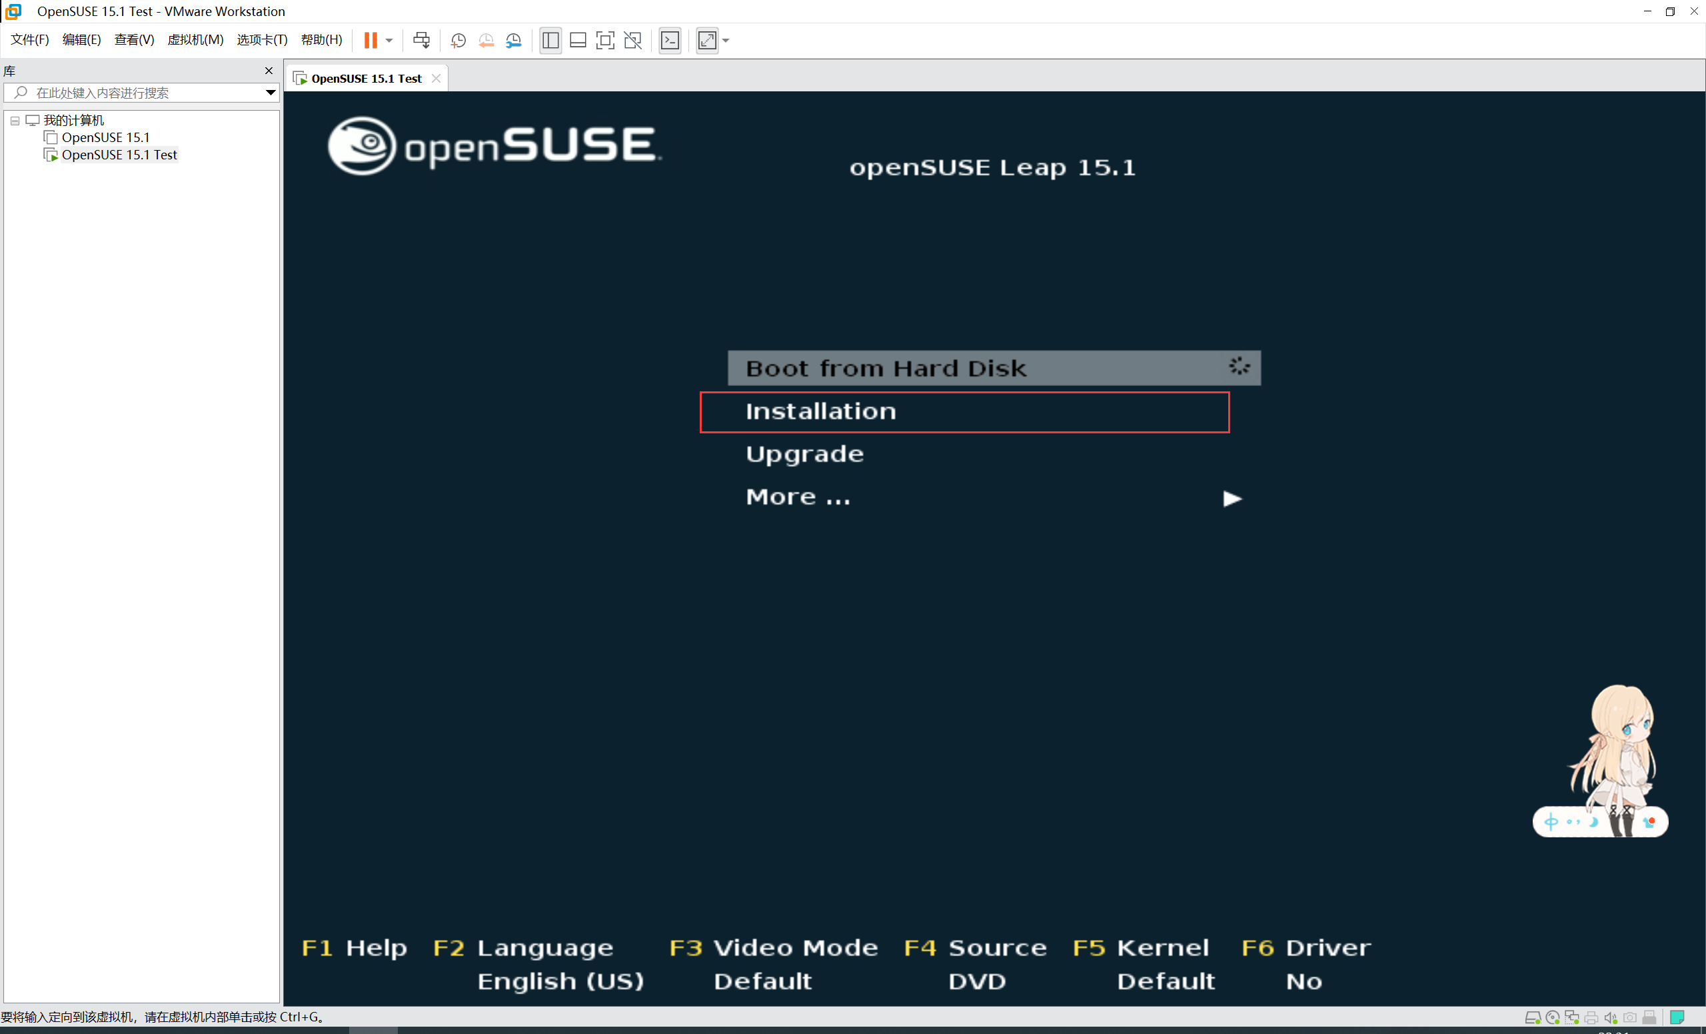
Task: Click the sound card status icon
Action: (x=1611, y=1017)
